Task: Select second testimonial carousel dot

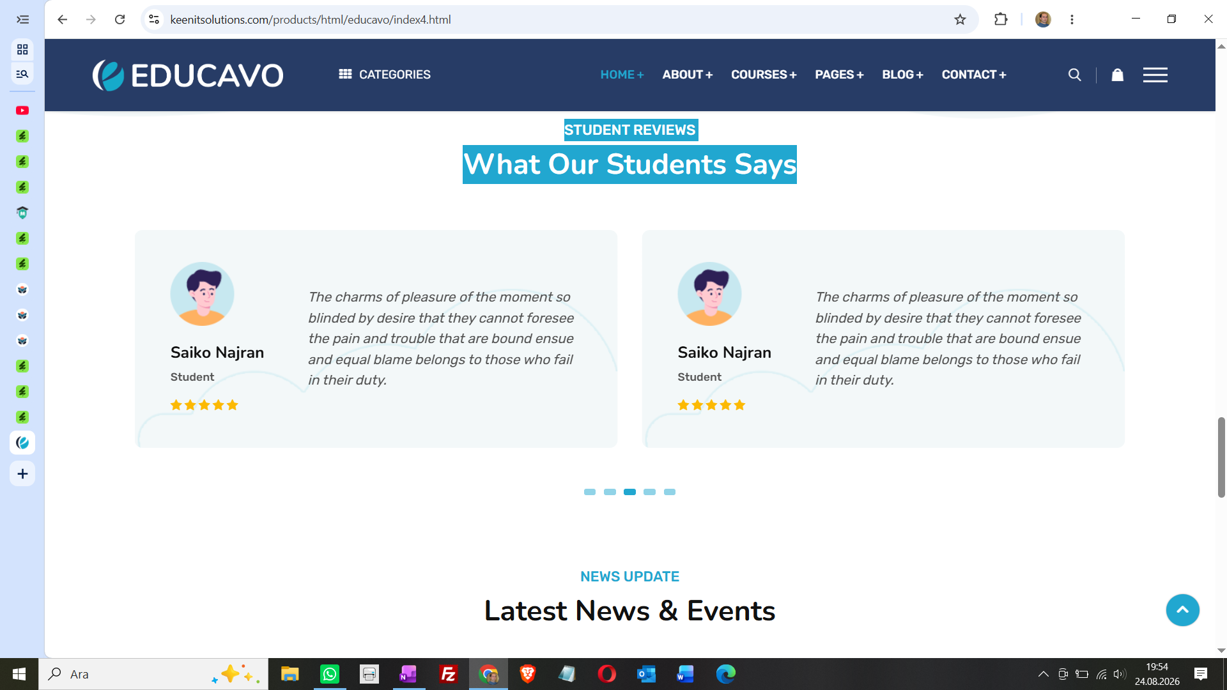Action: point(610,492)
